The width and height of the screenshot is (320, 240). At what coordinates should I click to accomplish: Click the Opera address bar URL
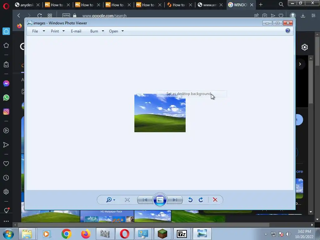[x=104, y=16]
